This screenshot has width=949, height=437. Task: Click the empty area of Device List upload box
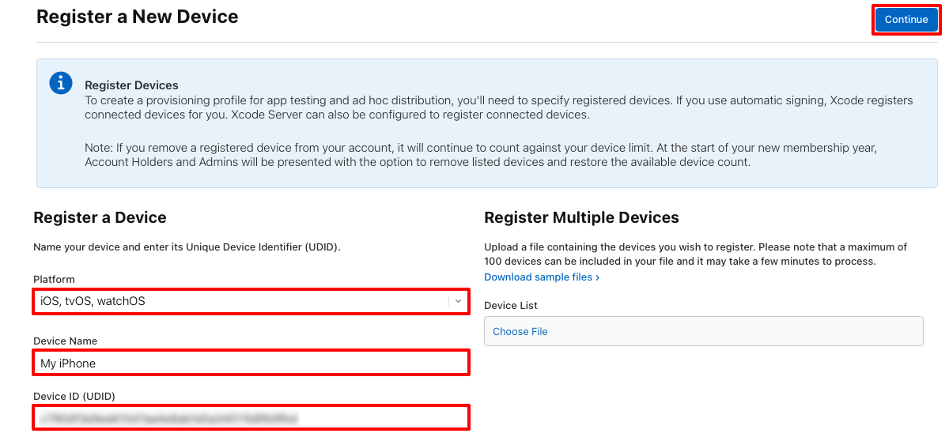[735, 331]
